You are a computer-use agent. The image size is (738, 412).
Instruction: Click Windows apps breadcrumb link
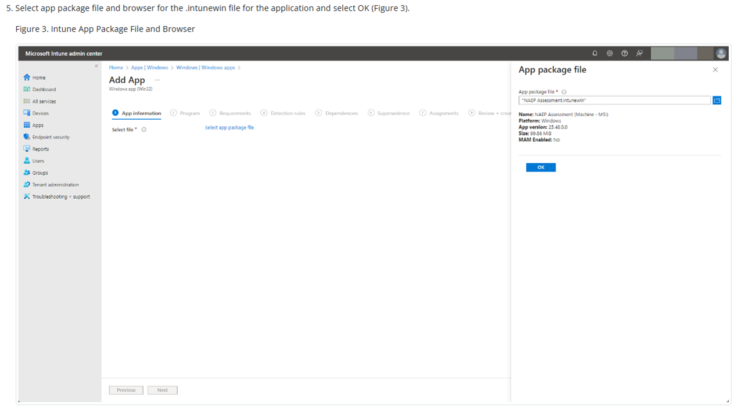(x=205, y=67)
